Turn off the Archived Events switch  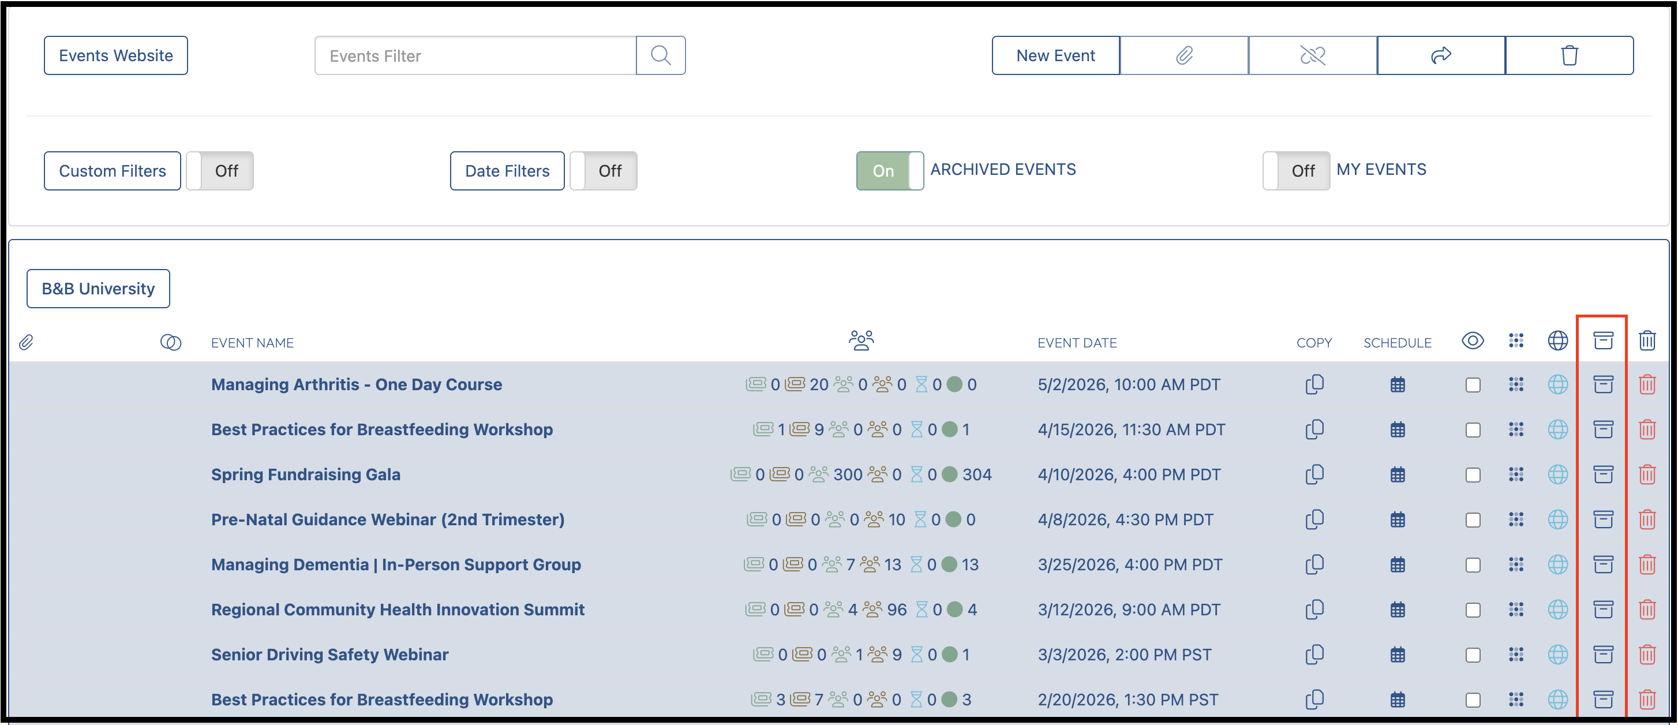[890, 171]
